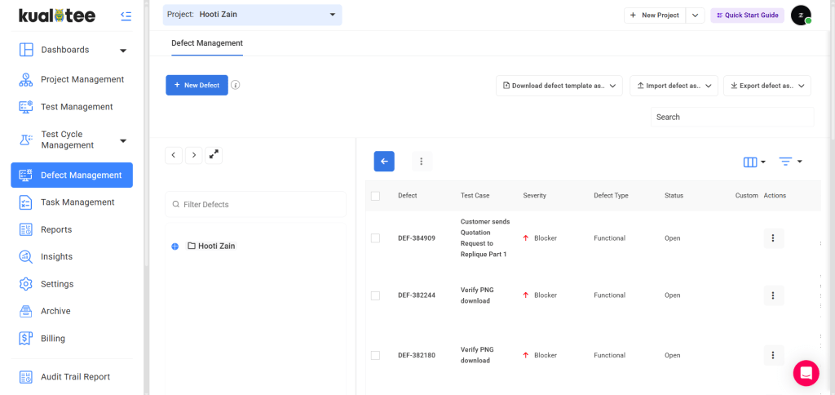The image size is (835, 395).
Task: Open the chat support bubble icon
Action: 806,373
